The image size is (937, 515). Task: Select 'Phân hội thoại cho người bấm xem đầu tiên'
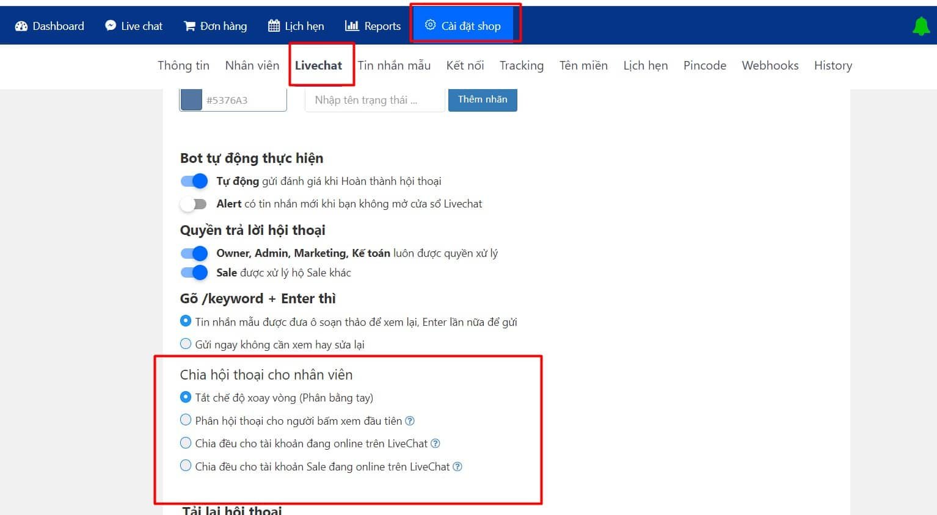185,420
